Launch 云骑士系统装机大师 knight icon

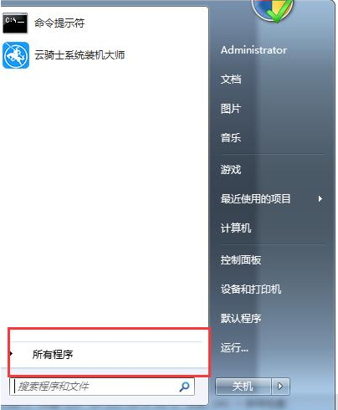click(16, 55)
